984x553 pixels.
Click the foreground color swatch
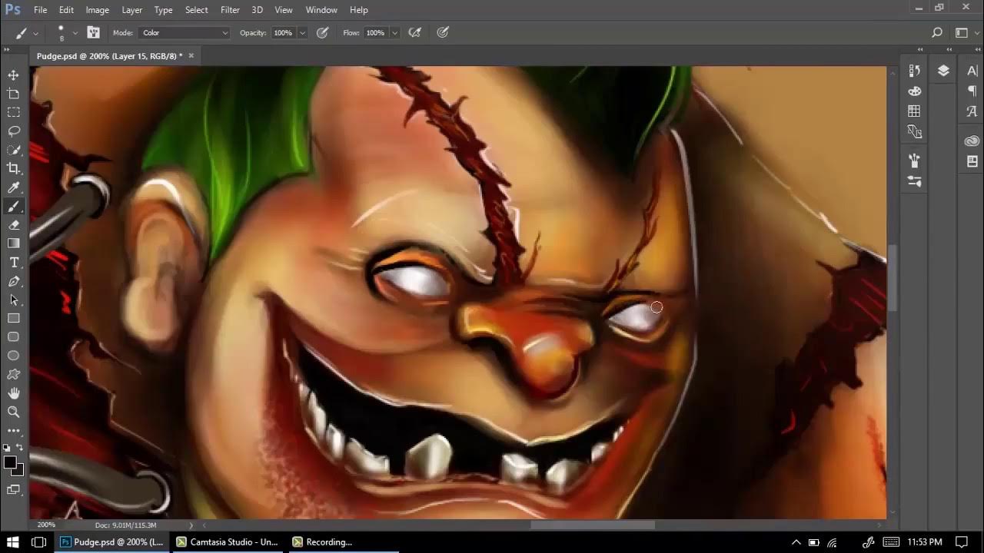(9, 462)
